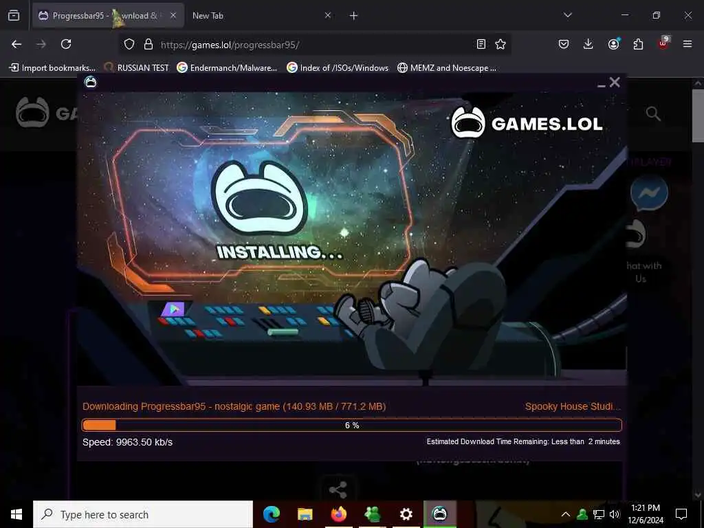Go back to the previous page
Image resolution: width=704 pixels, height=528 pixels.
tap(16, 44)
